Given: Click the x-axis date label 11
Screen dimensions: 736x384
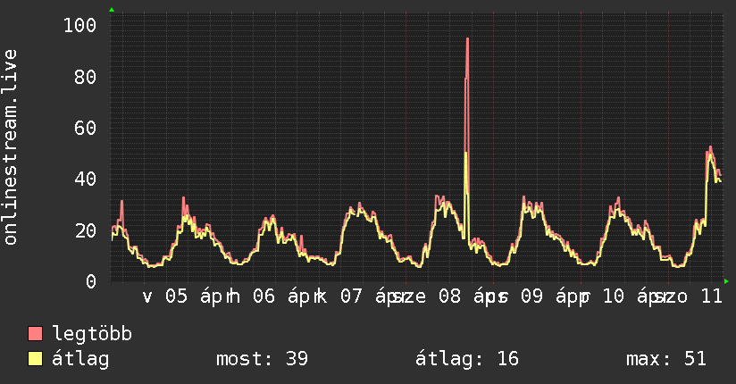Looking at the screenshot, I should tap(712, 296).
